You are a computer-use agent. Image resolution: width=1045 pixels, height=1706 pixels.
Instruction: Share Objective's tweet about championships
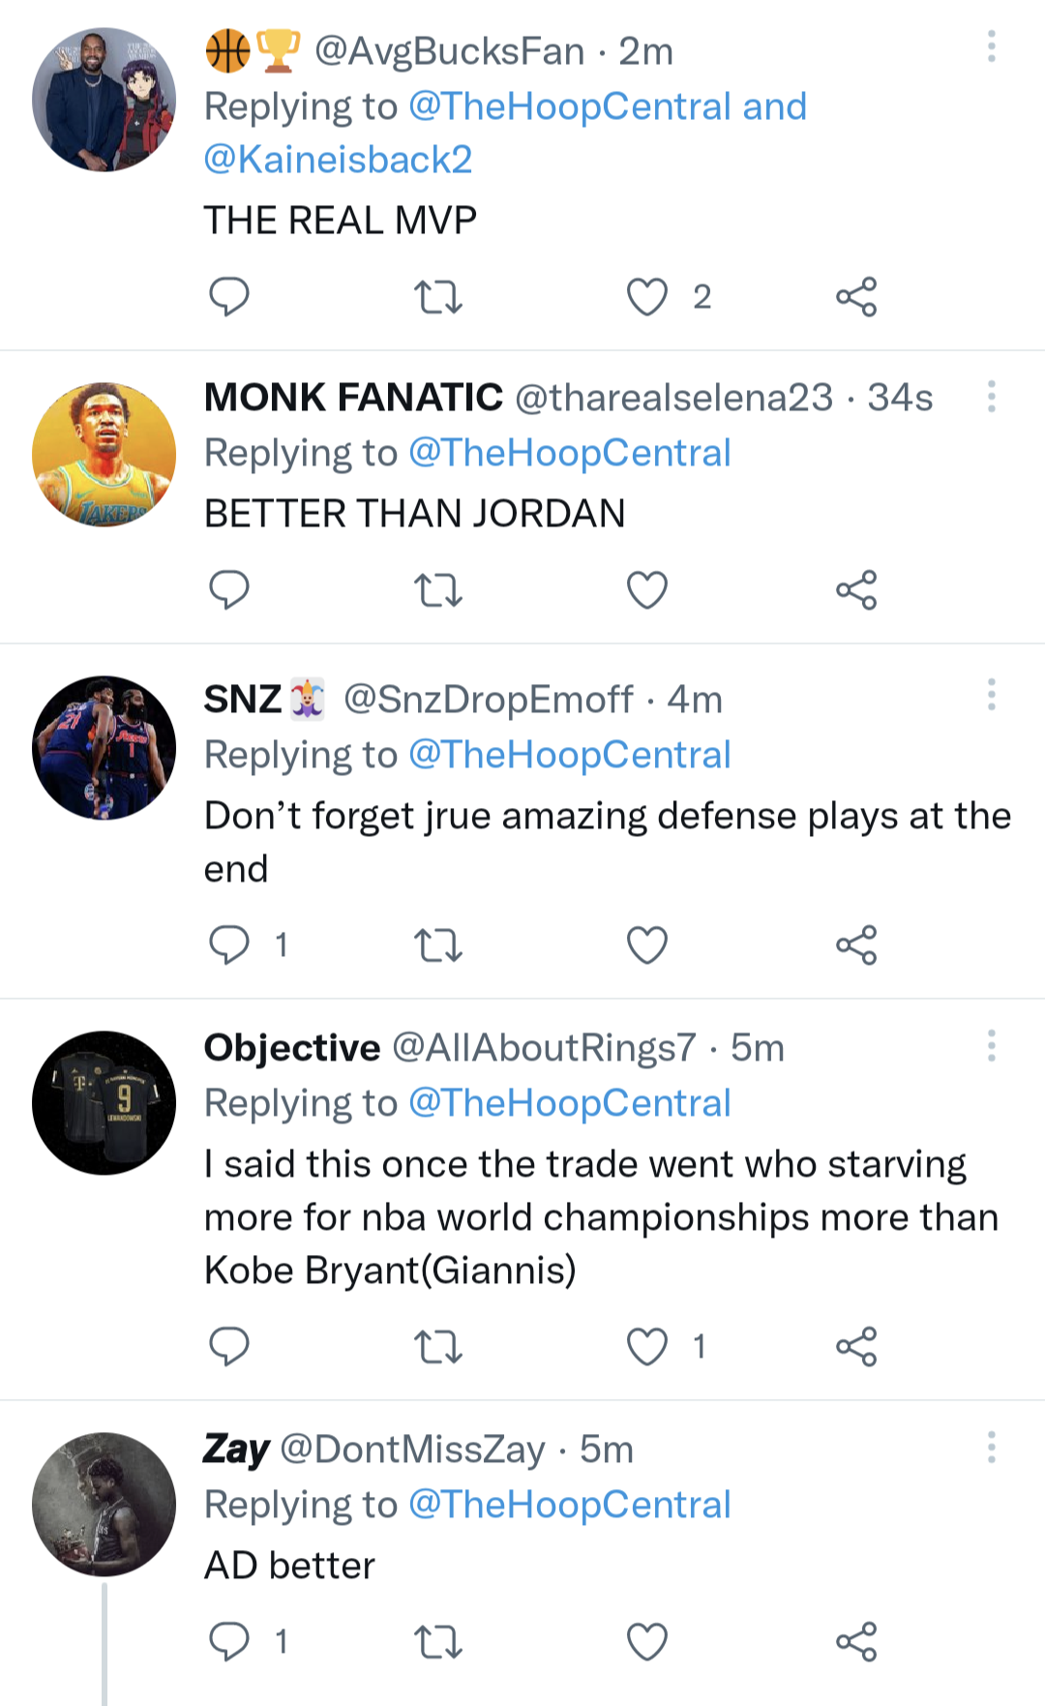coord(855,1346)
